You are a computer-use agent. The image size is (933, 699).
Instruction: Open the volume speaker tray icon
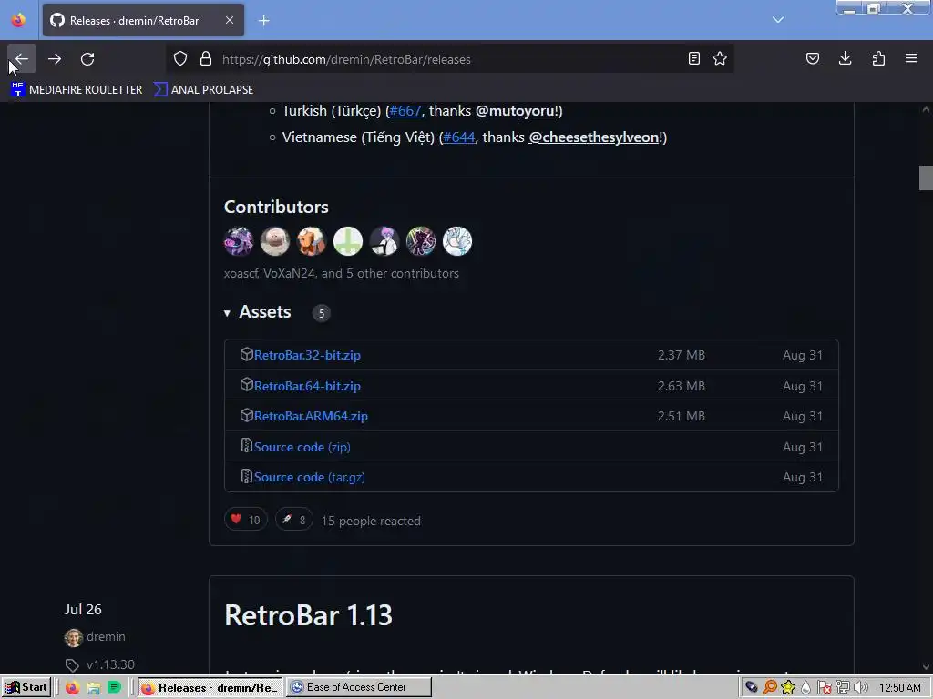pyautogui.click(x=860, y=688)
